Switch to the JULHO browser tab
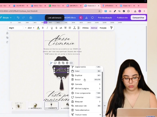The image size is (157, 117). pos(20,6)
